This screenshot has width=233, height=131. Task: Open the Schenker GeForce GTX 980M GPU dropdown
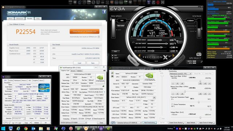tap(129, 123)
